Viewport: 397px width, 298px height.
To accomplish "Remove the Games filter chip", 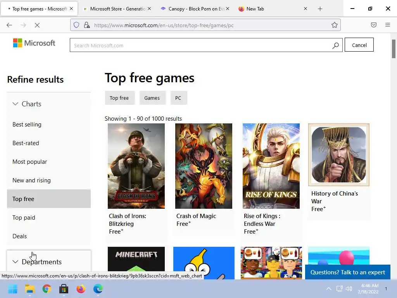I will tap(152, 98).
